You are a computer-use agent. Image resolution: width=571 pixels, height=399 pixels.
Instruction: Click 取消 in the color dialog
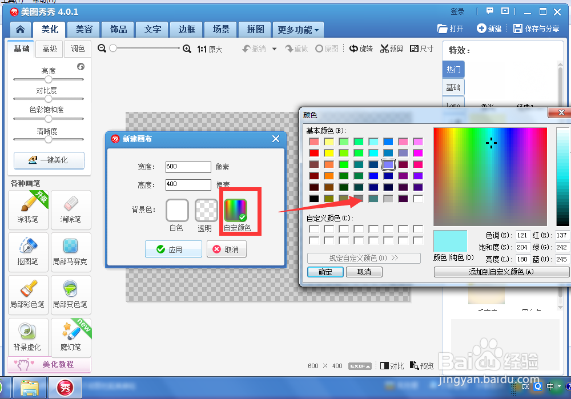[x=364, y=272]
